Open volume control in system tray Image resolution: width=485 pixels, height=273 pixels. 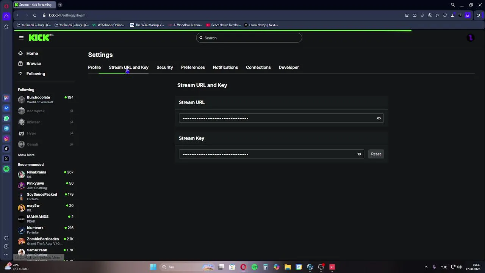point(459,267)
